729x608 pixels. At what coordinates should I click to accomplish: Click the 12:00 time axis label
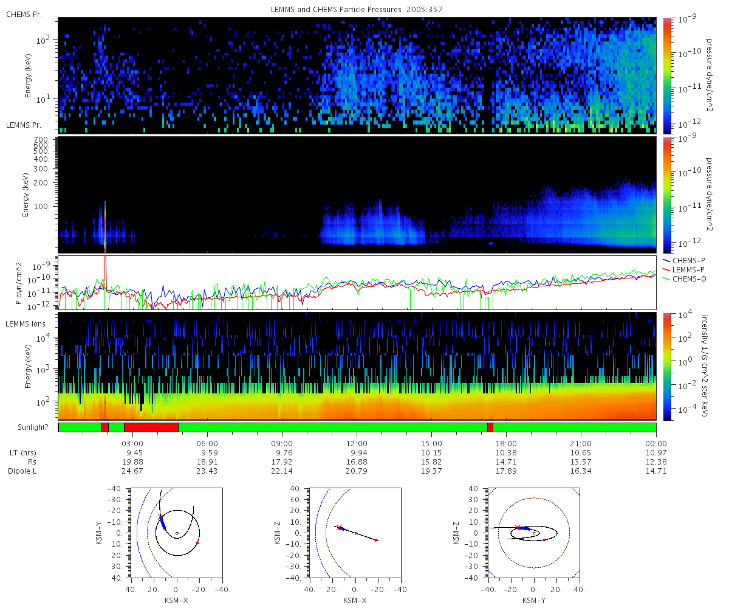click(x=357, y=443)
